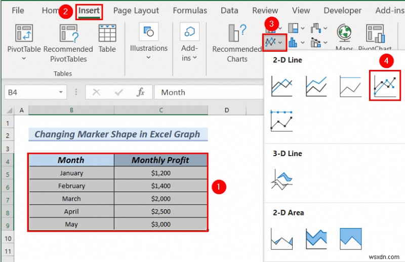Choose the plain 2-D Line chart
The height and width of the screenshot is (262, 405).
tap(282, 86)
